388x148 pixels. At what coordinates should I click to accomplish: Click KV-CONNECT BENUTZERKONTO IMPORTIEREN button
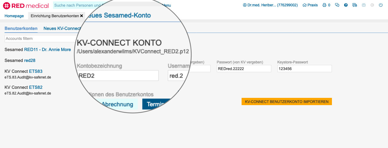coord(286,101)
